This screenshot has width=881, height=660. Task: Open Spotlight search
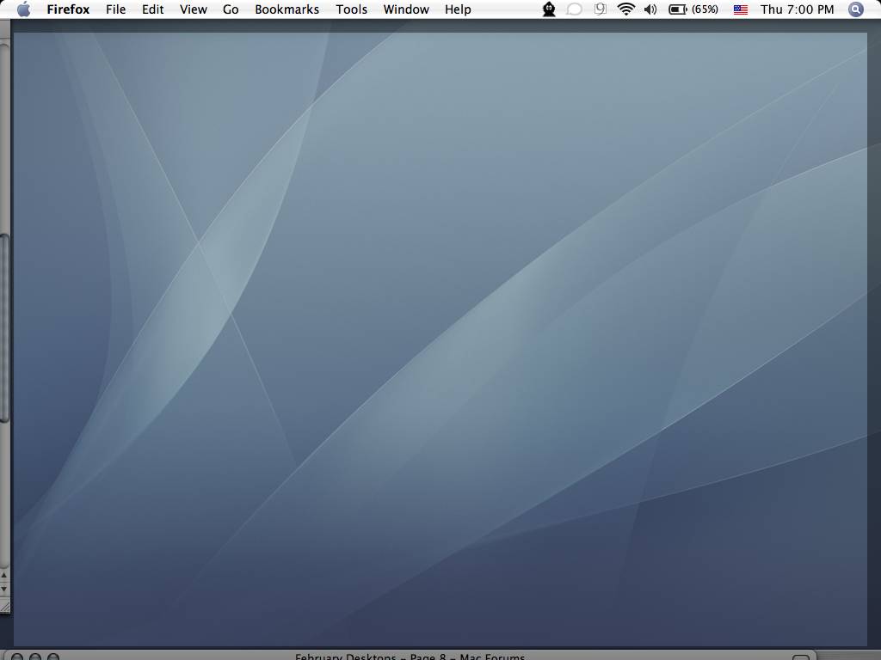[x=856, y=9]
